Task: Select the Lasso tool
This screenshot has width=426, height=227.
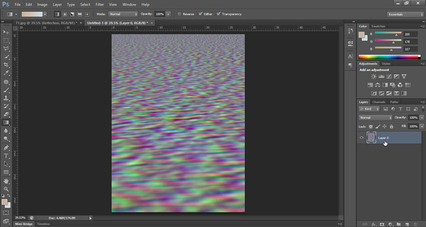Action: tap(6, 49)
